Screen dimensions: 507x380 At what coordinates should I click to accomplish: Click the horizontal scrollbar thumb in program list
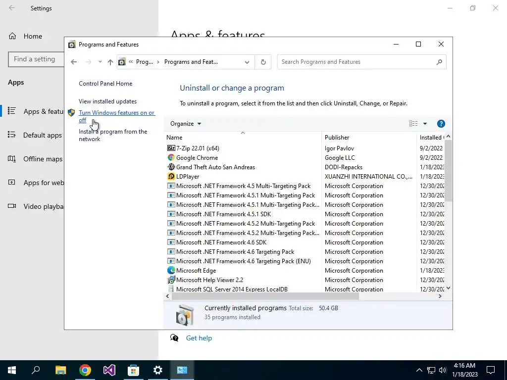[x=265, y=296]
